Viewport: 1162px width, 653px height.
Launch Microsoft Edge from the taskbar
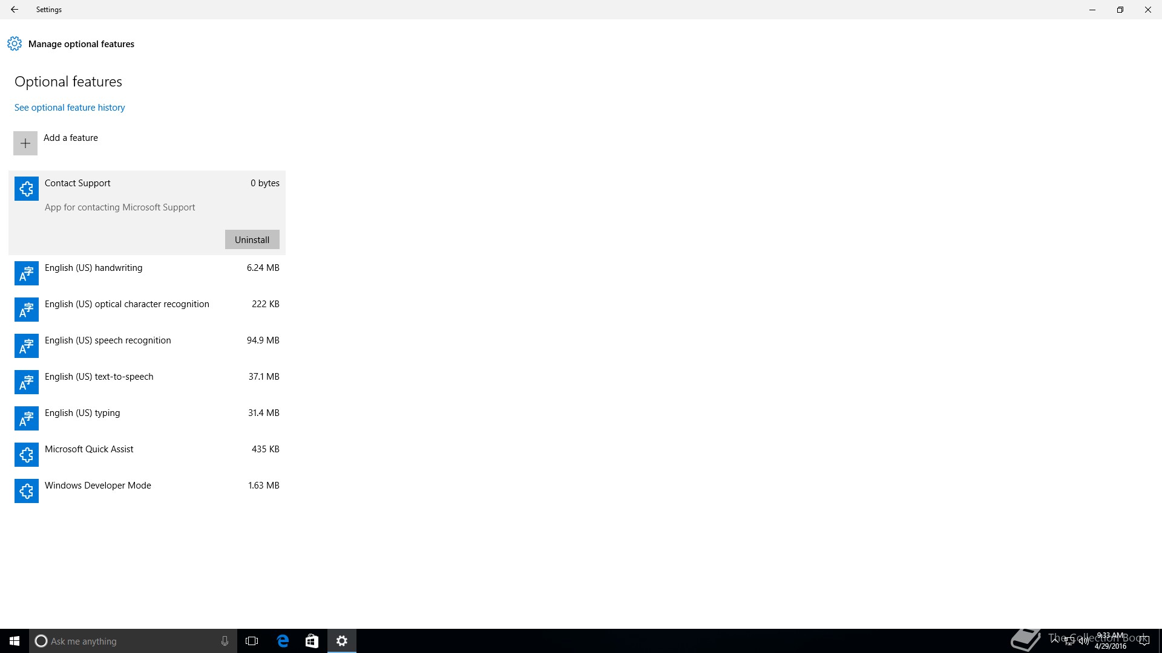click(x=283, y=641)
